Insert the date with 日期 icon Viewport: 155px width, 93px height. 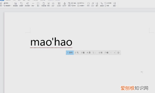click(69, 4)
